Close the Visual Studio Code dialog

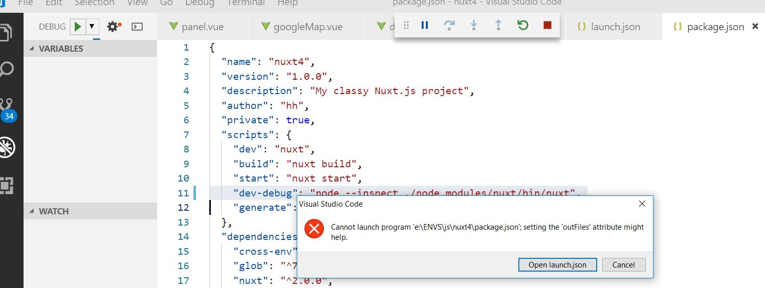(x=642, y=204)
